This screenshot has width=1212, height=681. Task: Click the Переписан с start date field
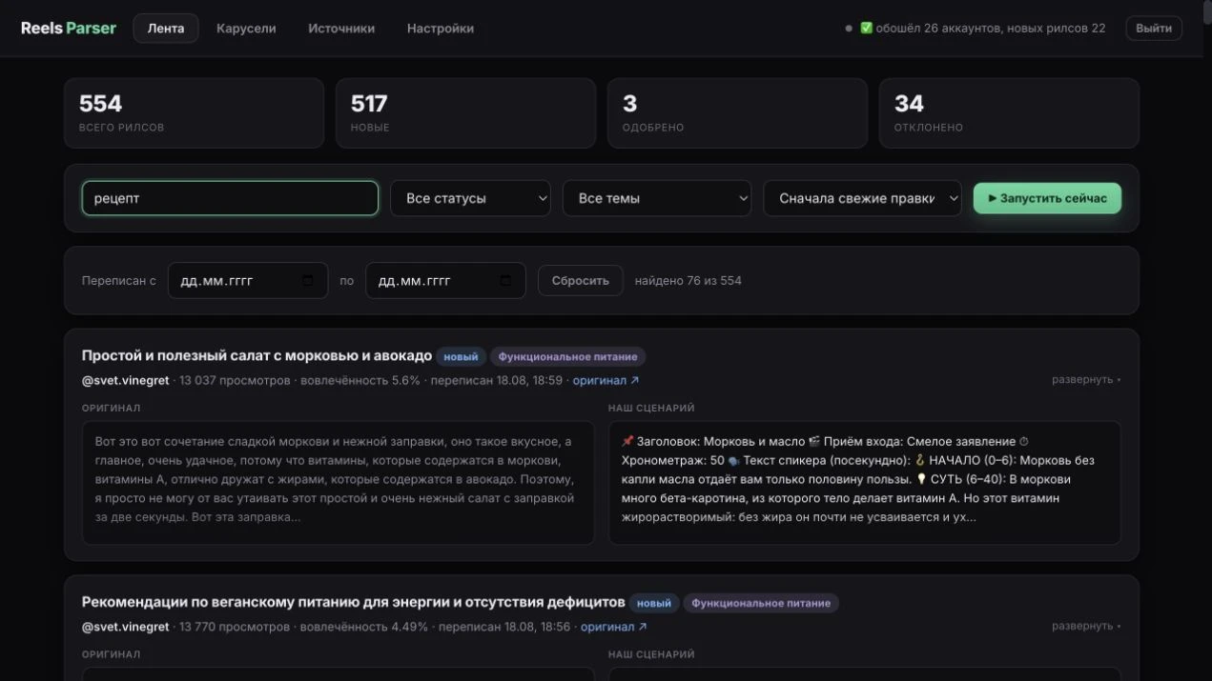[x=248, y=281]
